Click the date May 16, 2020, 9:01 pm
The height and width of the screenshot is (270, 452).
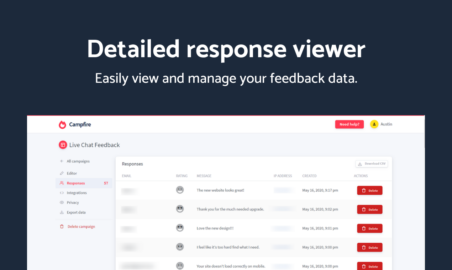320,228
